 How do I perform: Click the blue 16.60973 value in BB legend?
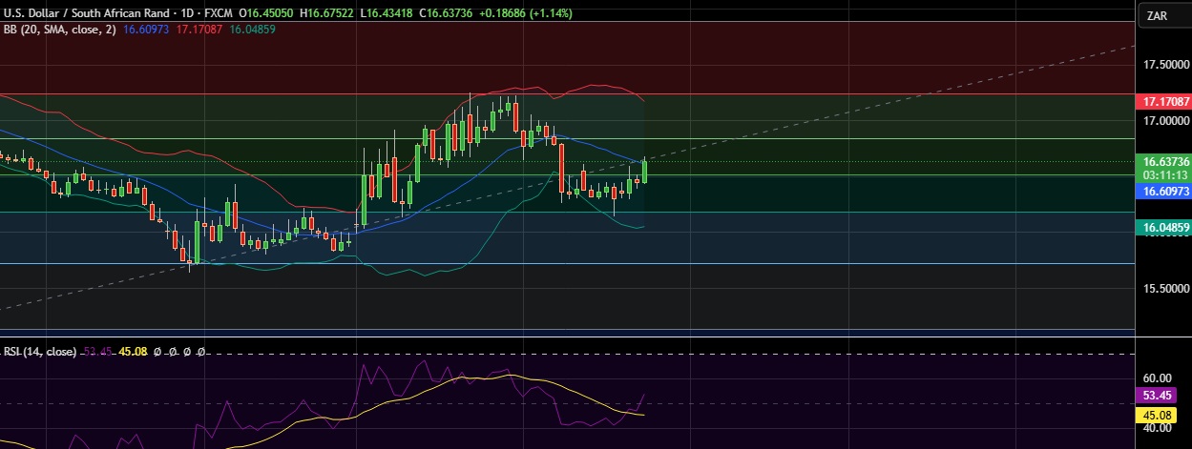[147, 30]
